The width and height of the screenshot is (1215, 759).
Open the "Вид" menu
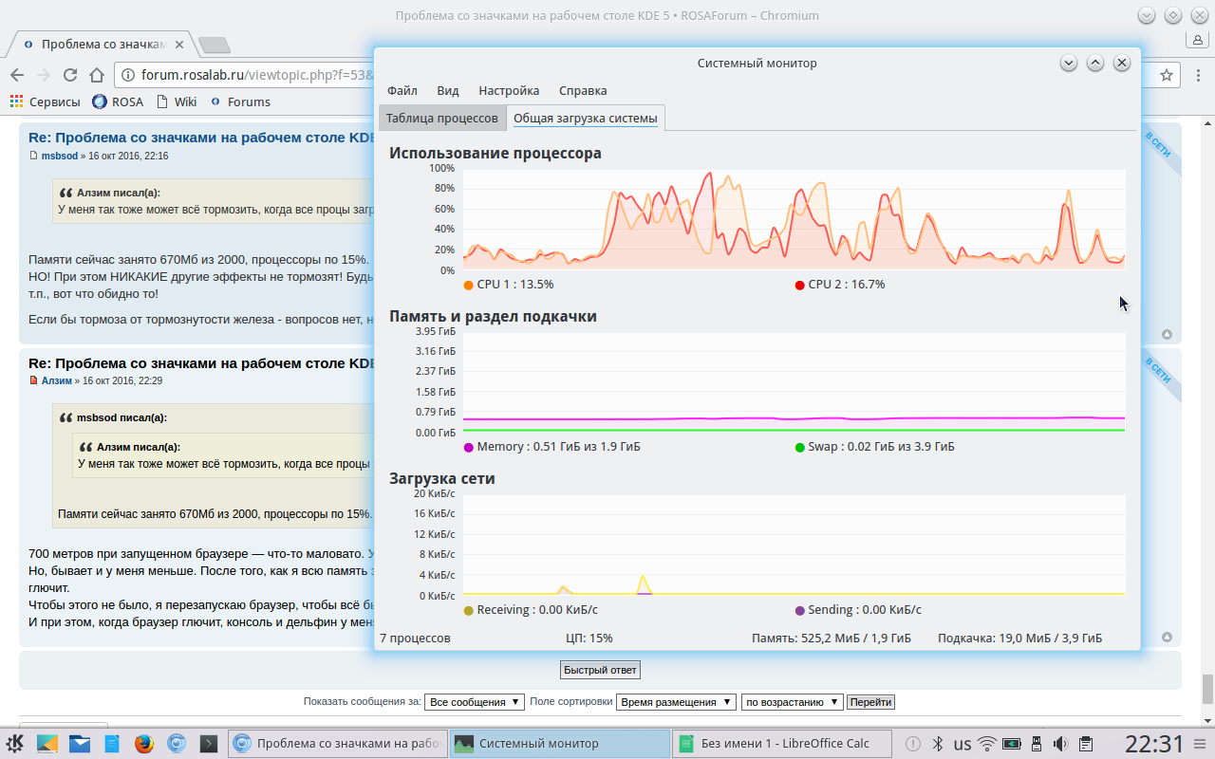pyautogui.click(x=448, y=91)
